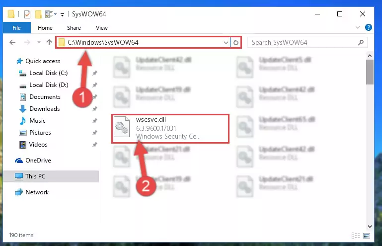The image size is (382, 246).
Task: Unpin Local Disk (C:) using its pin icon
Action: 94,73
